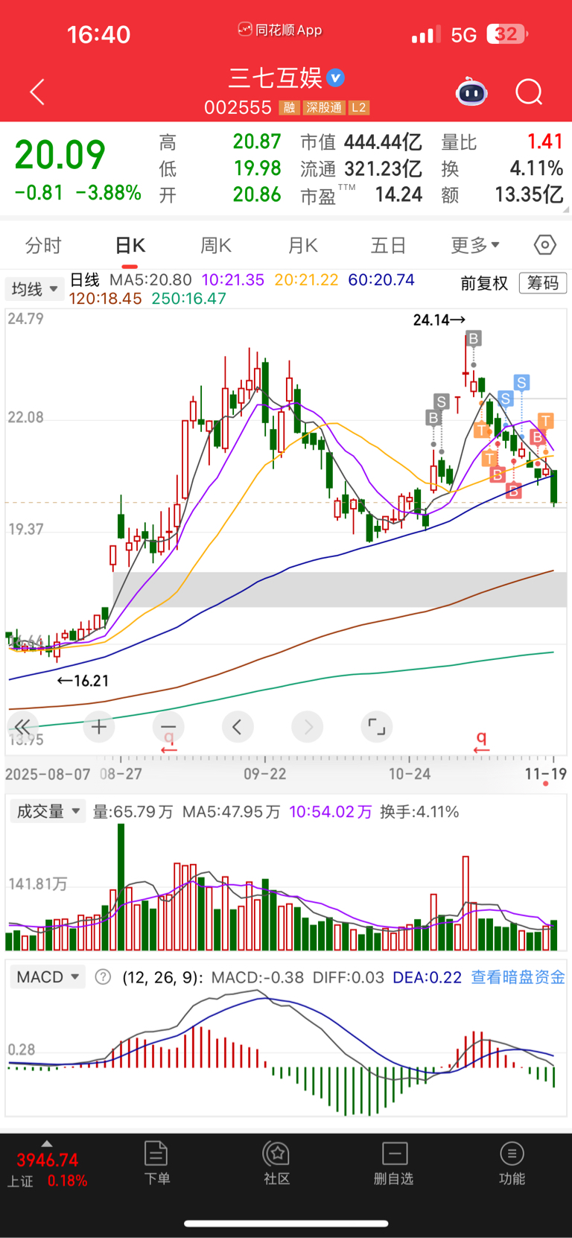572x1238 pixels.
Task: Open the search magnifier icon
Action: (x=529, y=92)
